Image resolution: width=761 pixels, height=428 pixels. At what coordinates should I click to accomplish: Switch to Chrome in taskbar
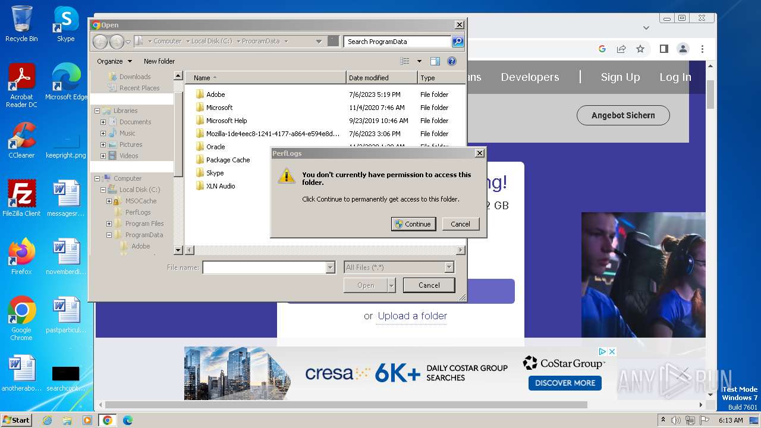(107, 420)
